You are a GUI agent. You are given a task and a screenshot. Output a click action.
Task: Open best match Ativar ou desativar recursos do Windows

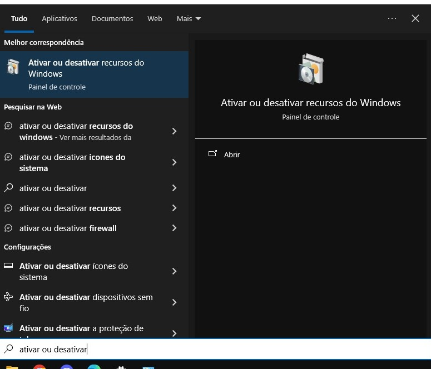click(x=94, y=74)
